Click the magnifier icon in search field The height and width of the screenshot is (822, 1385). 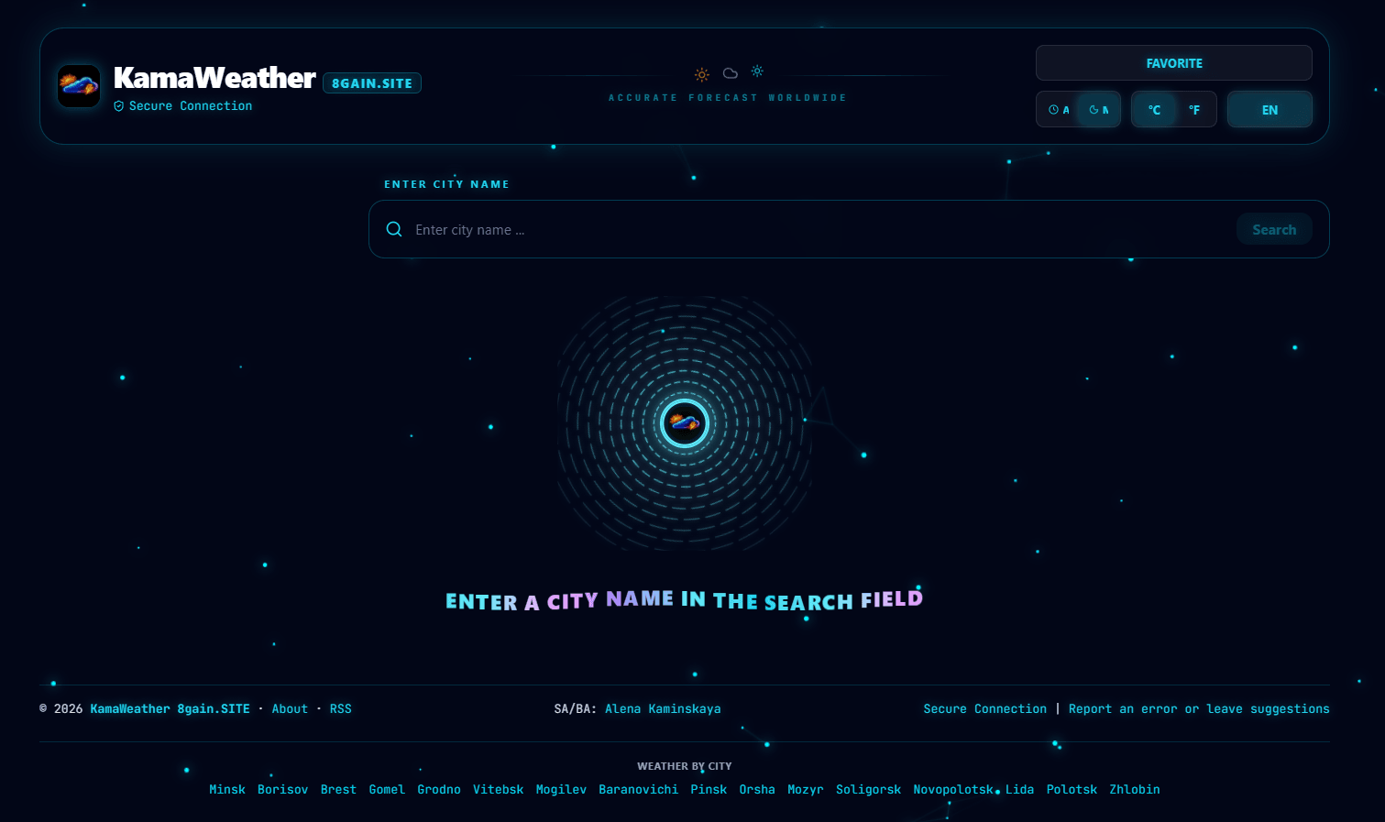(394, 229)
